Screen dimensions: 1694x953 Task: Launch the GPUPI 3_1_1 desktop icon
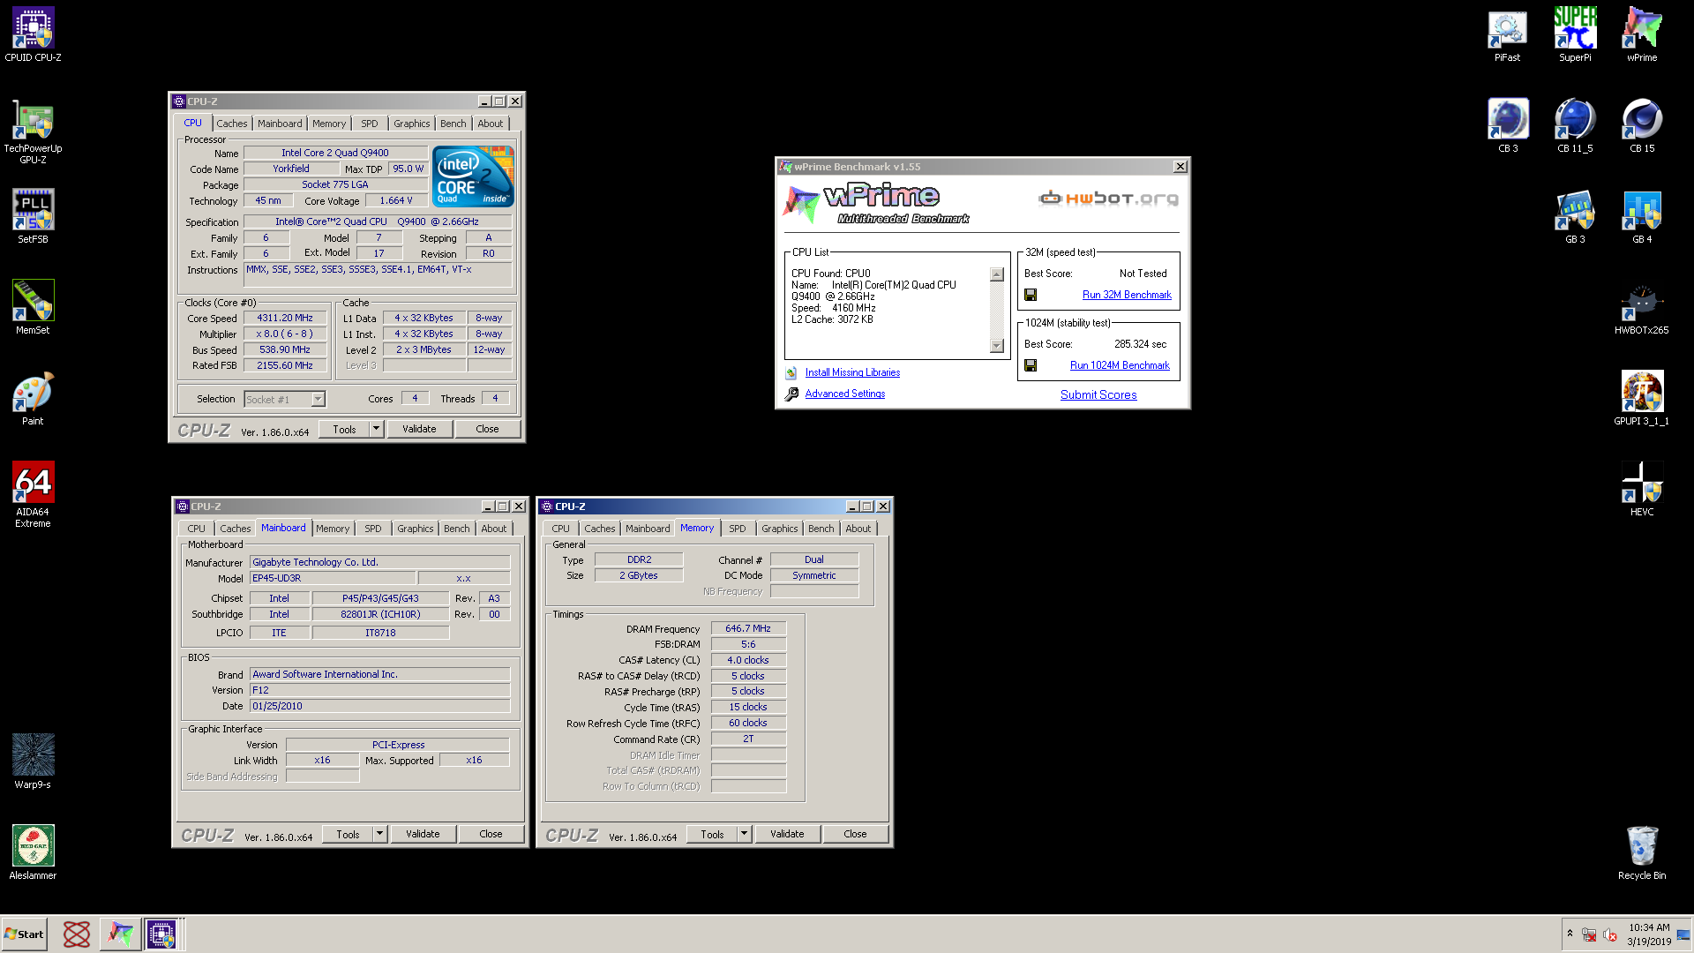[x=1642, y=398]
